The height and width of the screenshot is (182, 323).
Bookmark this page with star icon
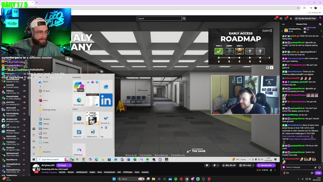coord(298,8)
